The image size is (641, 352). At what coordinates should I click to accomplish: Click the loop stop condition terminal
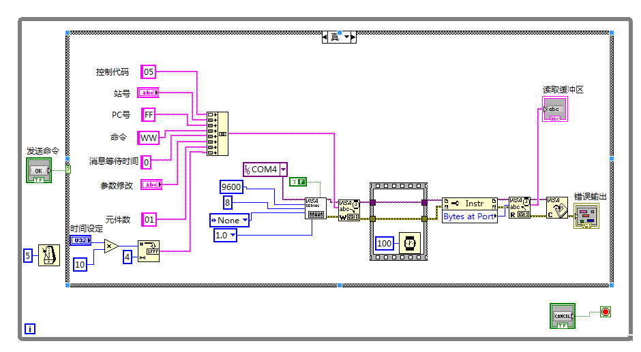[605, 312]
